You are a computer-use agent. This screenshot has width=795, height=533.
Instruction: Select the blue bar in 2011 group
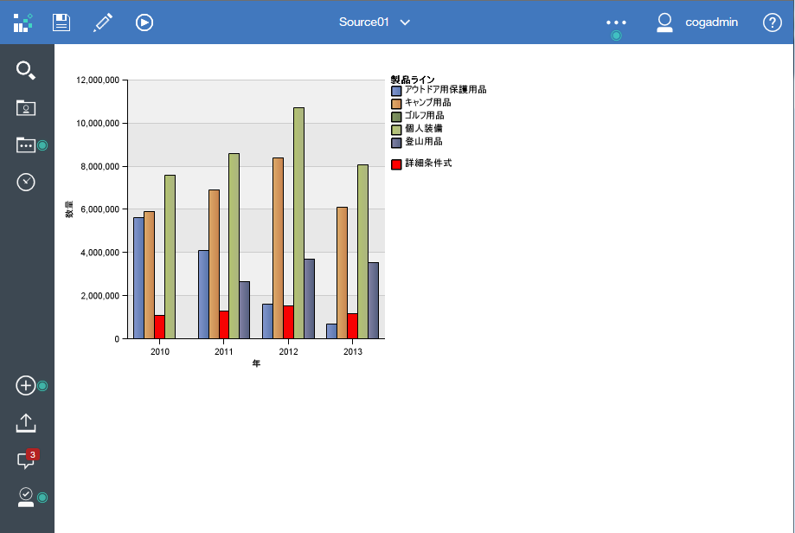[x=203, y=295]
